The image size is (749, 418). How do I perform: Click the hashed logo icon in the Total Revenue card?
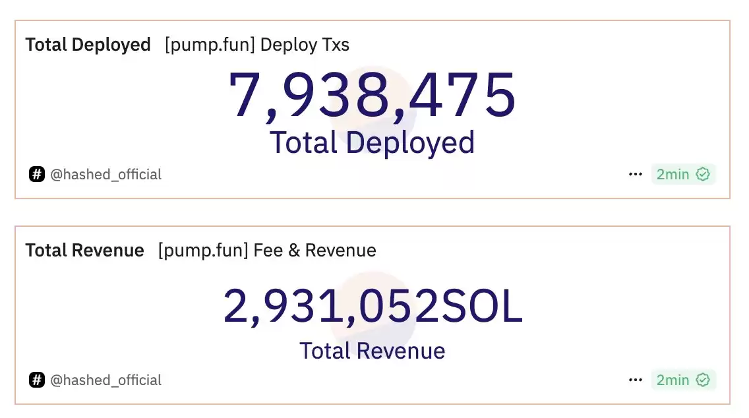pos(37,380)
